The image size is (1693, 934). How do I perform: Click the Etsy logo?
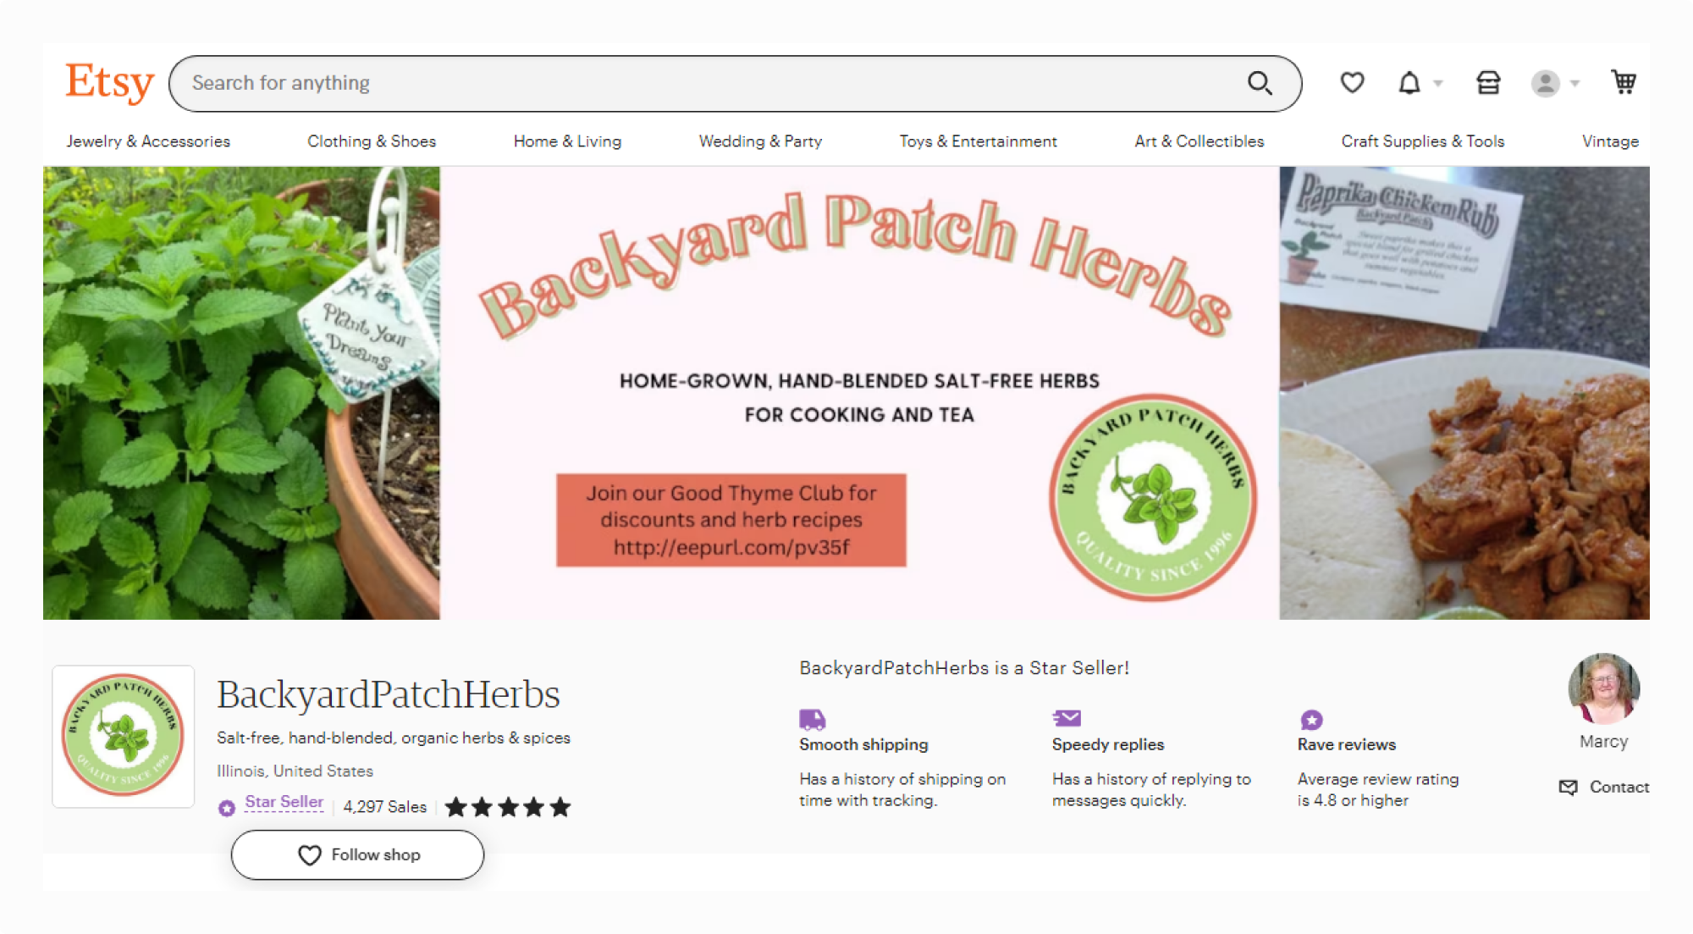[110, 82]
